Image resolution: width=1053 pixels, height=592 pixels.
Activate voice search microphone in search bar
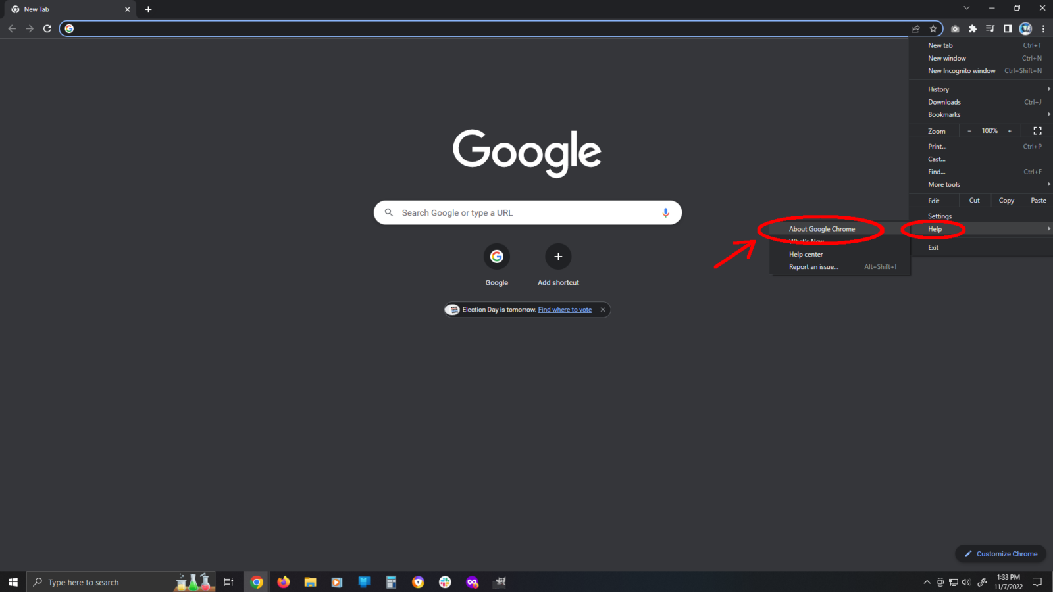(665, 212)
